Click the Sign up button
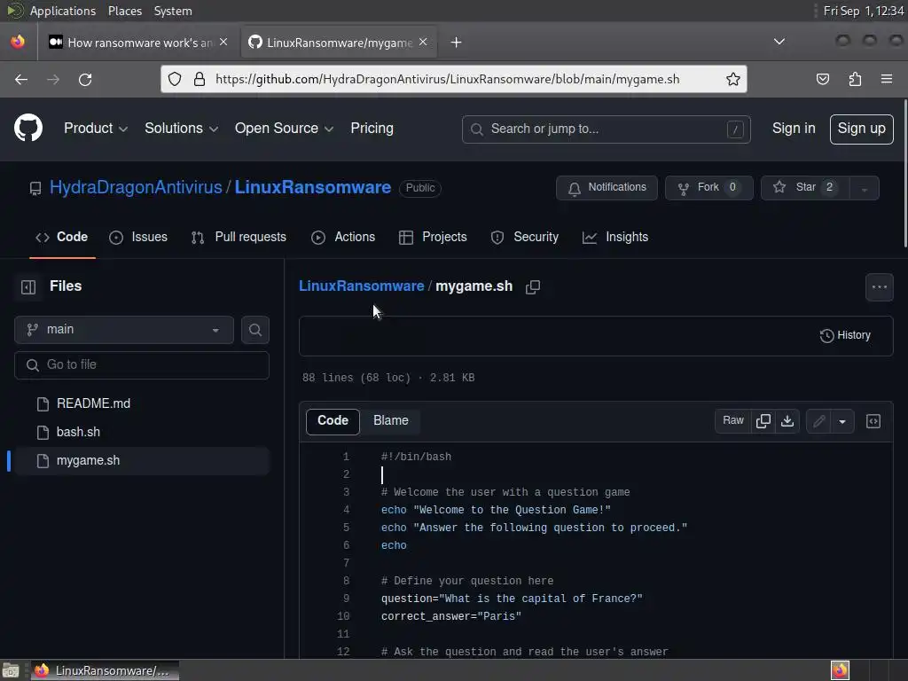The height and width of the screenshot is (681, 908). 861,129
